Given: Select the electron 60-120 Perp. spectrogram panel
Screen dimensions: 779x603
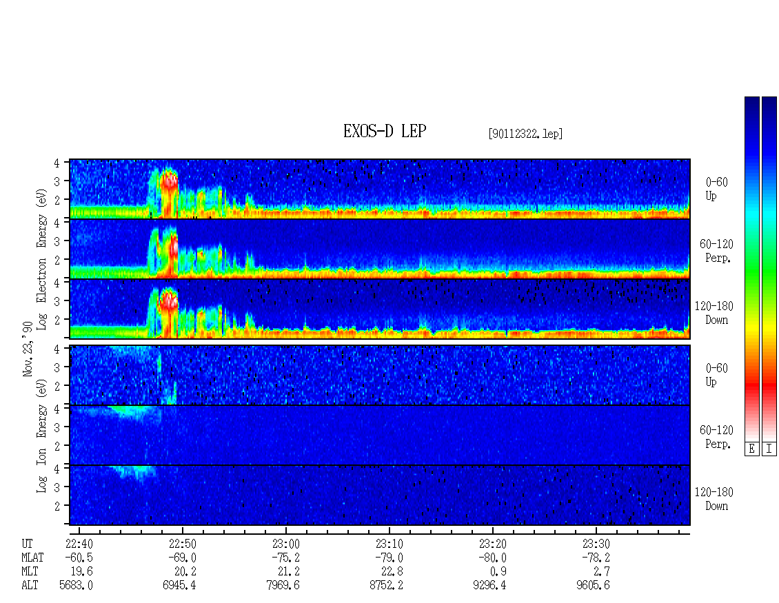Looking at the screenshot, I should [380, 249].
